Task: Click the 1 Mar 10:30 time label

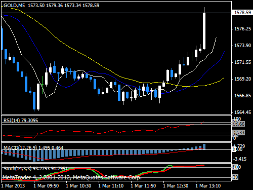Action: 78,186
